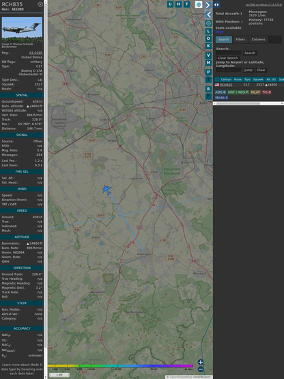Zoom out with the minus button
284x379 pixels.
pos(201,369)
